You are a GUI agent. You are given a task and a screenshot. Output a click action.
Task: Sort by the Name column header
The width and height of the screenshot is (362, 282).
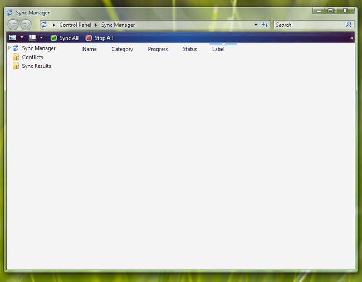point(90,49)
